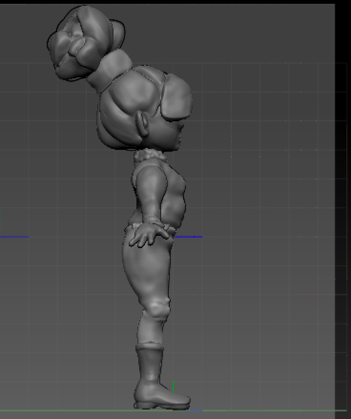The width and height of the screenshot is (351, 419).
Task: Click the green vertical axis marker near the boot
Action: (x=173, y=387)
